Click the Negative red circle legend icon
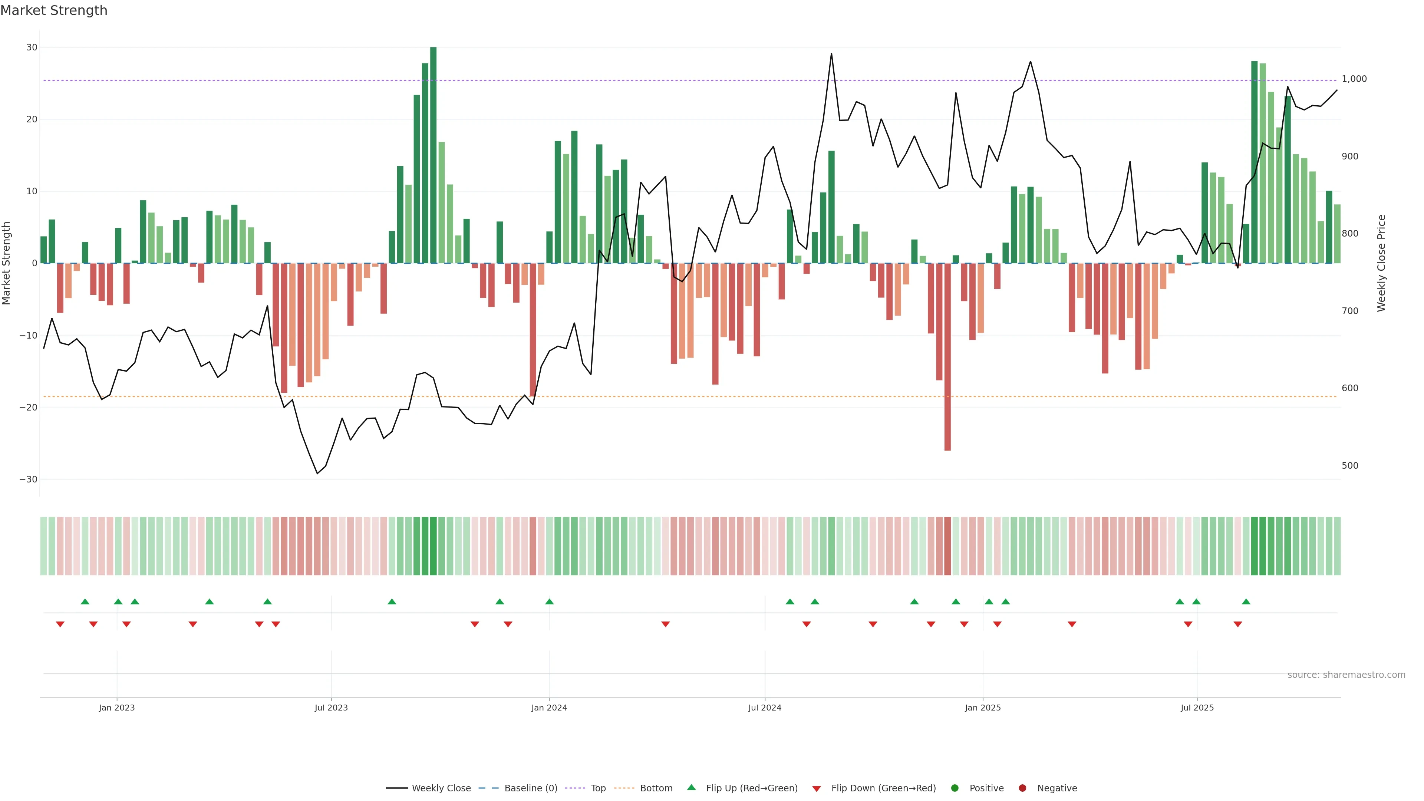This screenshot has width=1424, height=801. (x=1022, y=788)
